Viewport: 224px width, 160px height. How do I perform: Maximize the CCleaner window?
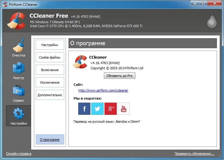pos(203,3)
